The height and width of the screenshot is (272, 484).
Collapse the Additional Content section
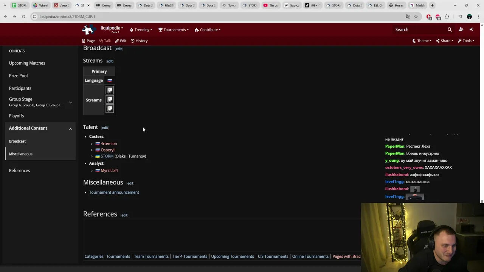70,128
